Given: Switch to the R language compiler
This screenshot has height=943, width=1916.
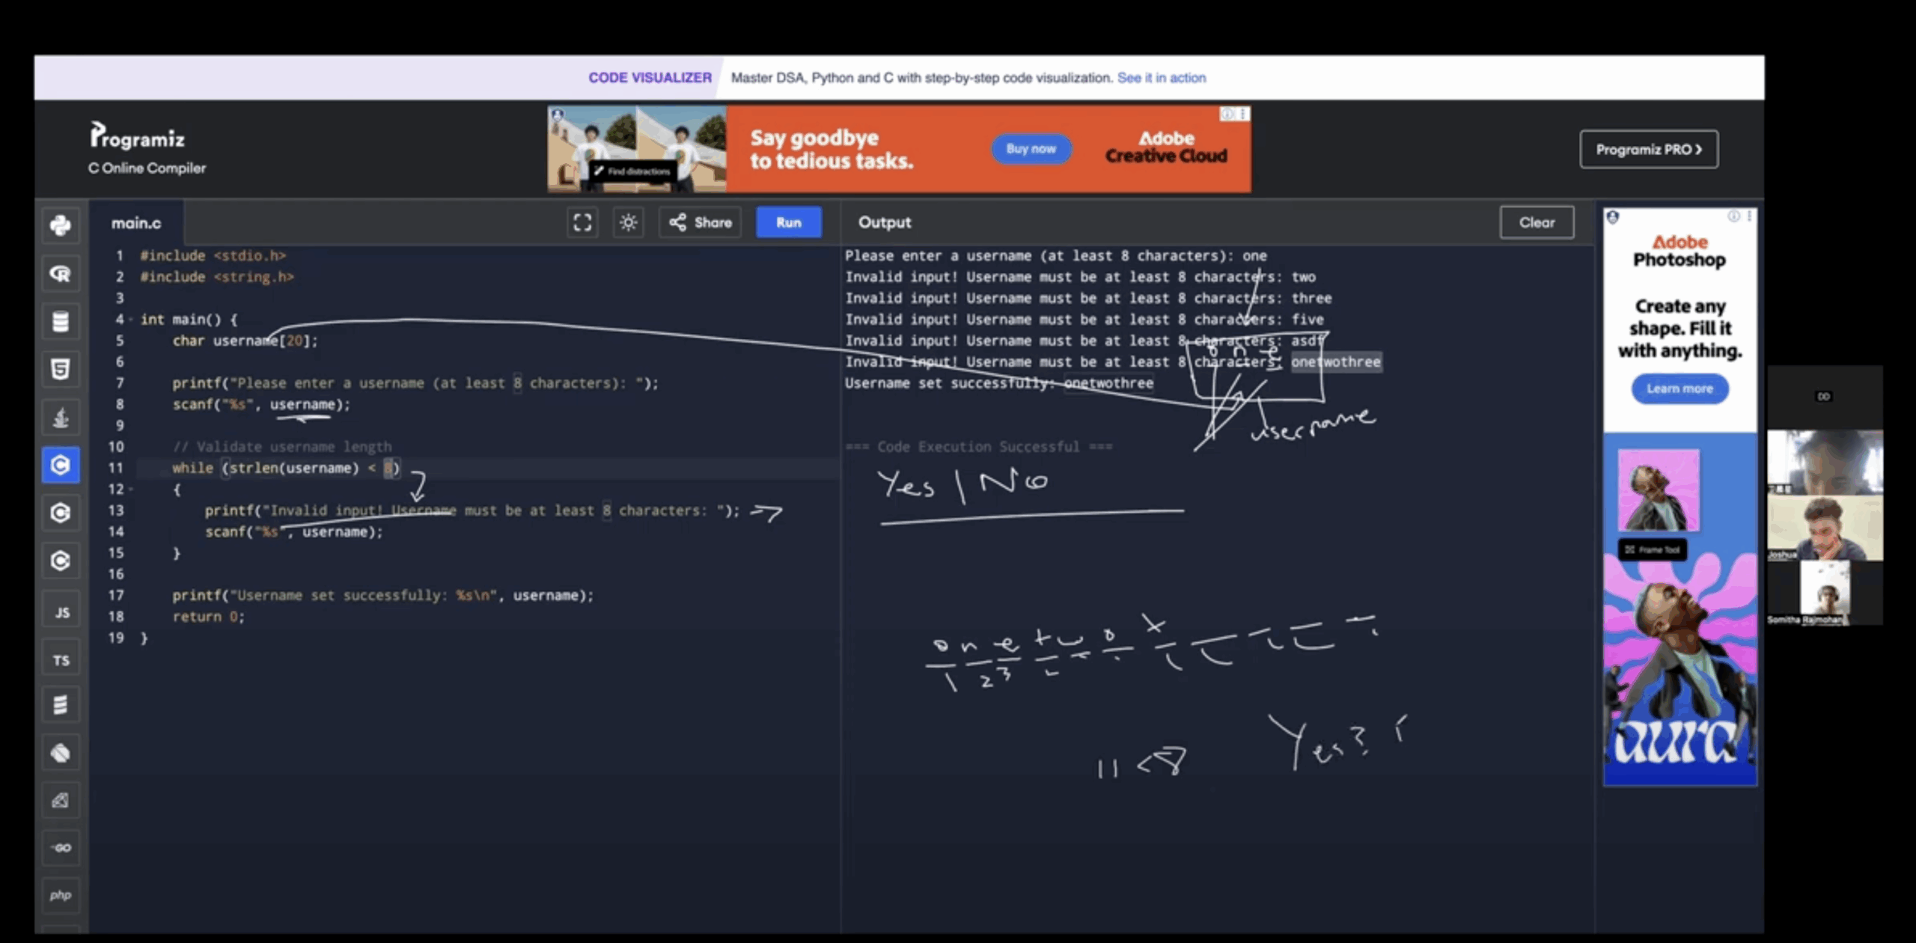Looking at the screenshot, I should [x=61, y=274].
